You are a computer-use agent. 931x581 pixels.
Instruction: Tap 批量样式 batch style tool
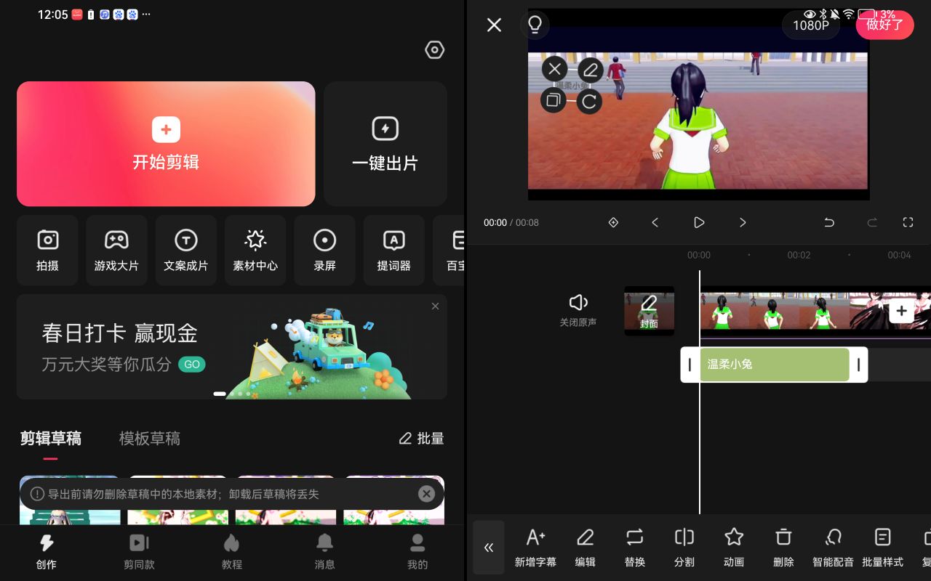tap(882, 547)
